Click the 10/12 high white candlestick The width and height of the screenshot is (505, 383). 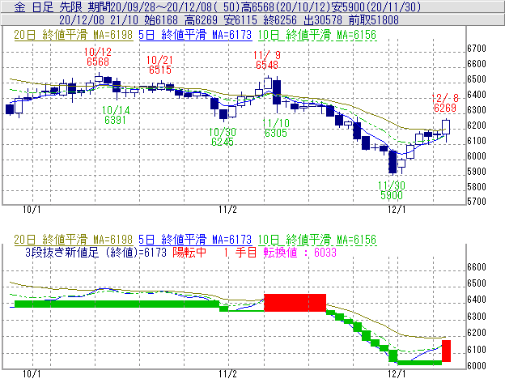tap(99, 79)
